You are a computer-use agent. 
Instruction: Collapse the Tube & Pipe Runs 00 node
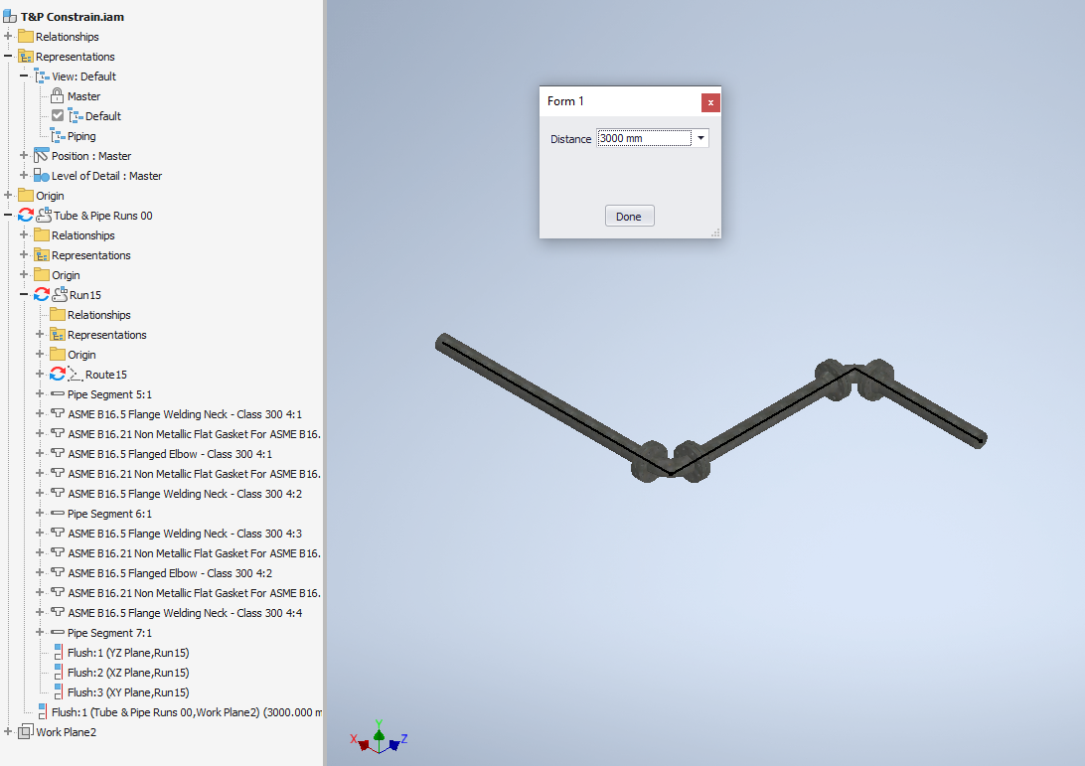click(8, 215)
